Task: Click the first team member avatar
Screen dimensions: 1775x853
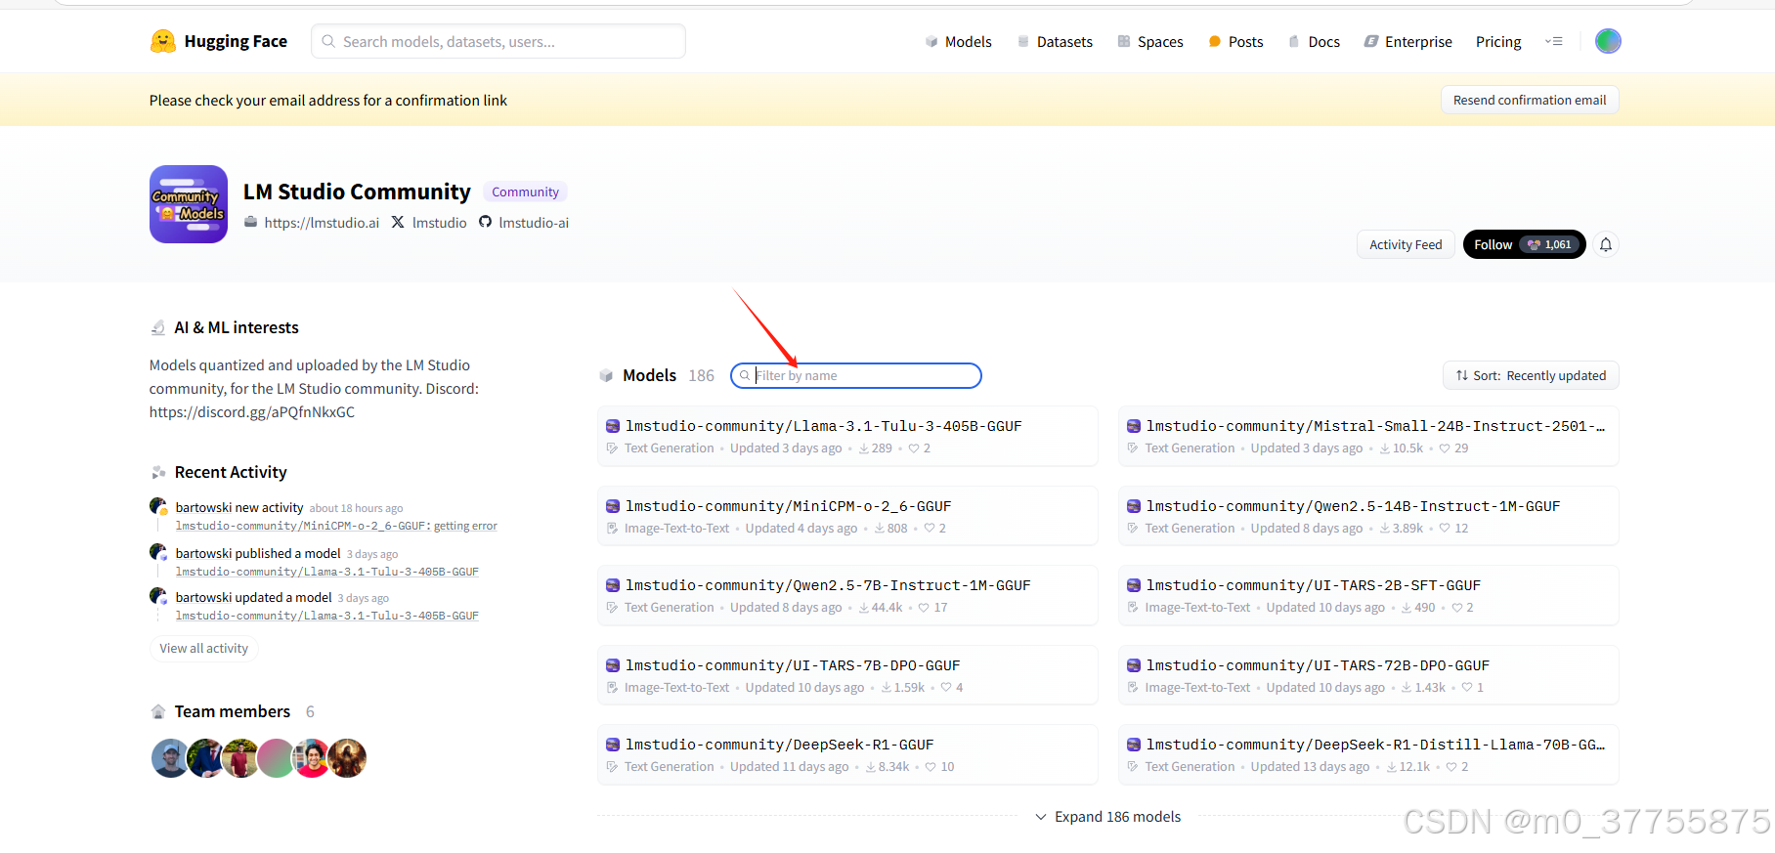Action: coord(170,758)
